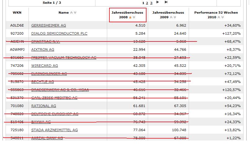This screenshot has height=168, width=250.
Task: Open DRAEGERWERK AG & CO. KGAA link
Action: pyautogui.click(x=60, y=90)
